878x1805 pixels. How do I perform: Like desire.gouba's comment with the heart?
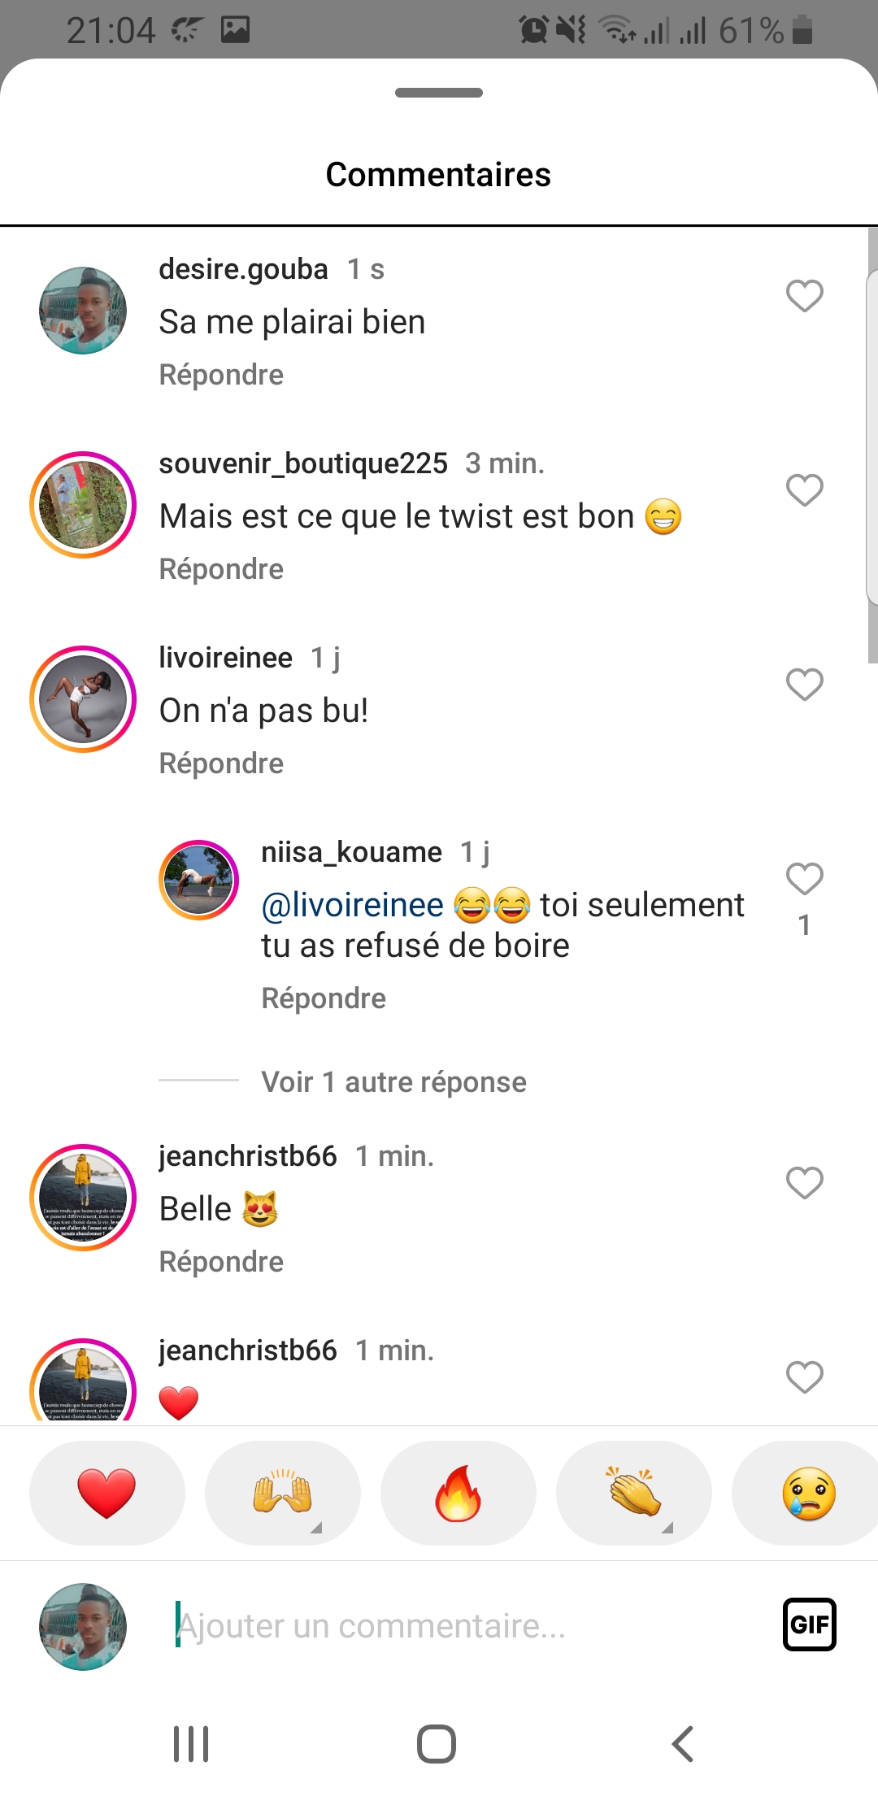804,296
